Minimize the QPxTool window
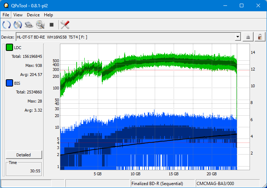267x188 pixels. 225,5
